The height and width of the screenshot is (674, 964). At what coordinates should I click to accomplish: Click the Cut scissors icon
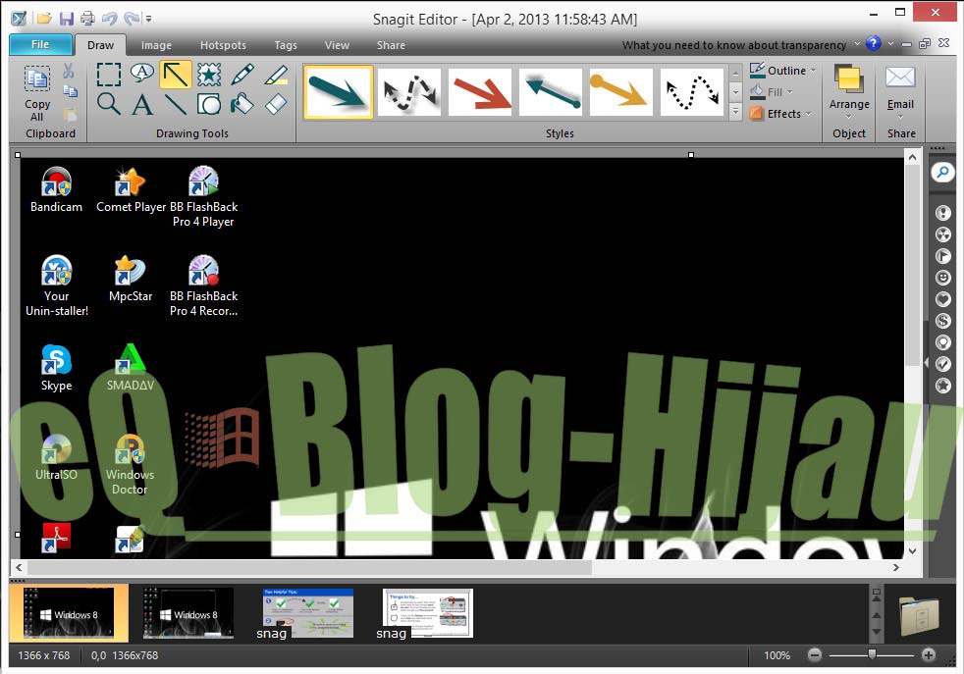tap(69, 71)
